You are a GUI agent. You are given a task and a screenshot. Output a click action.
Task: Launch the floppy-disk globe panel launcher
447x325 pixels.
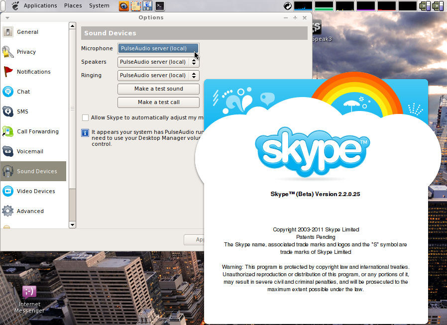pos(148,6)
